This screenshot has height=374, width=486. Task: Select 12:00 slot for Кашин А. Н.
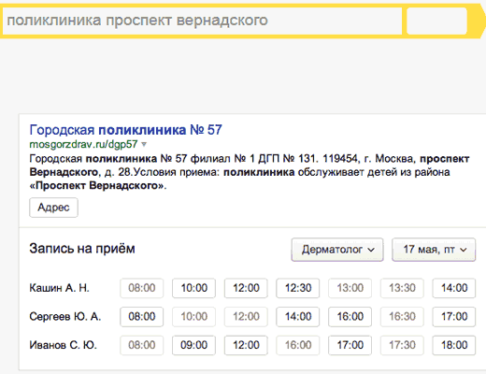(246, 288)
